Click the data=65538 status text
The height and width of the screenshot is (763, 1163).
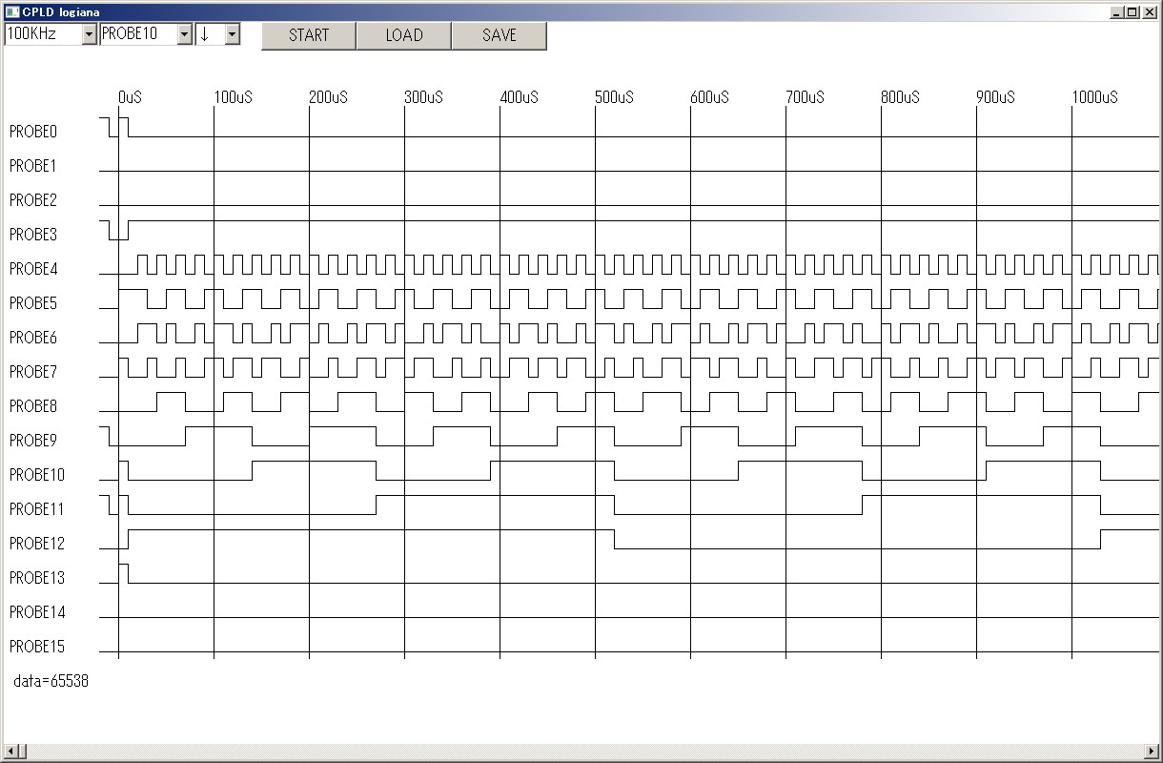coord(51,681)
